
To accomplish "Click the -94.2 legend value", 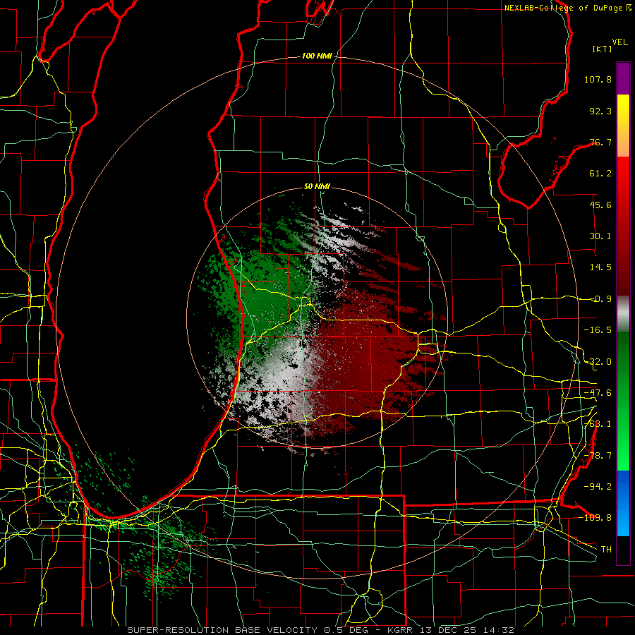I will [x=598, y=486].
